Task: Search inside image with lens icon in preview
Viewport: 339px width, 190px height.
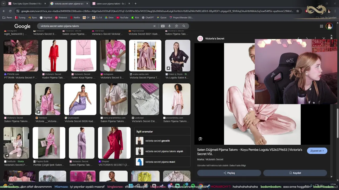Action: pyautogui.click(x=200, y=139)
